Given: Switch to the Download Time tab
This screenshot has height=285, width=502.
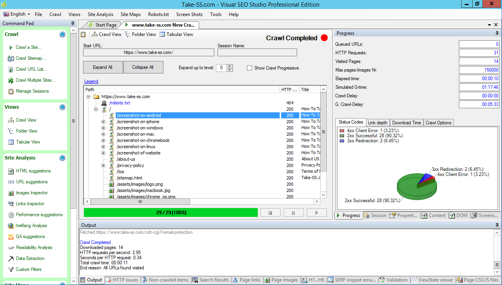Looking at the screenshot, I should tap(406, 123).
